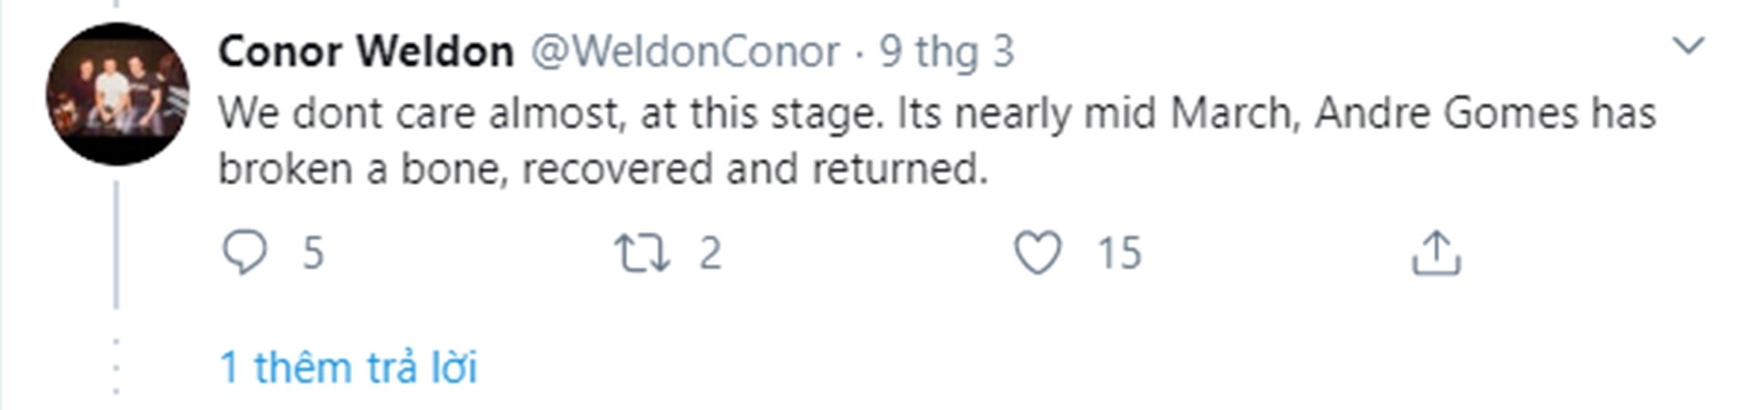Image resolution: width=1744 pixels, height=410 pixels.
Task: Click the reply speech bubble icon
Action: click(x=244, y=252)
